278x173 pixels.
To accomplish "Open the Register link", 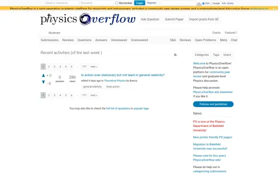I will click(x=152, y=3).
